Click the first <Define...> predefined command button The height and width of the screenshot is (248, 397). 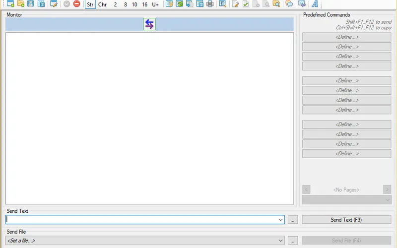click(347, 37)
